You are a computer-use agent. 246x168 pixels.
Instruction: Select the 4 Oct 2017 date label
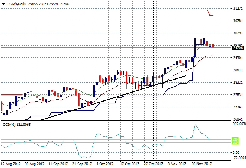point(105,164)
